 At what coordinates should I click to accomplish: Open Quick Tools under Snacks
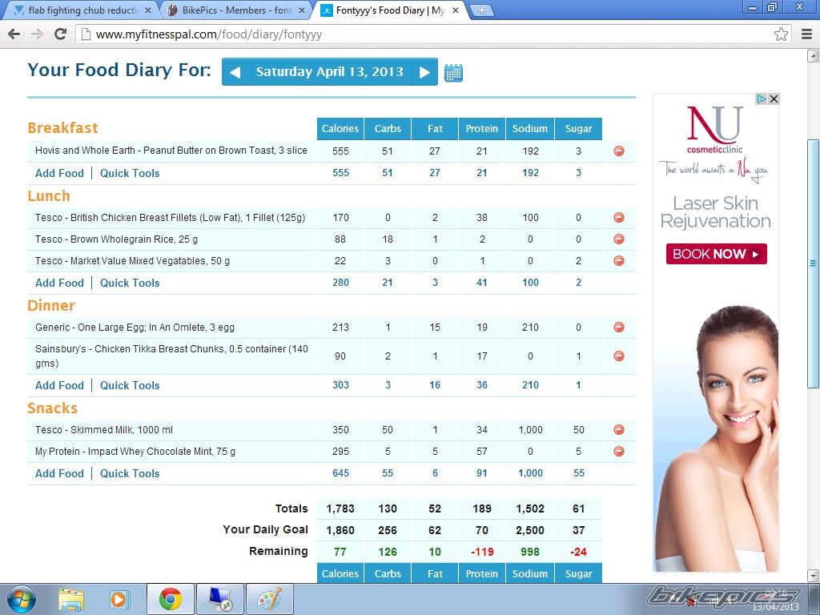point(130,473)
